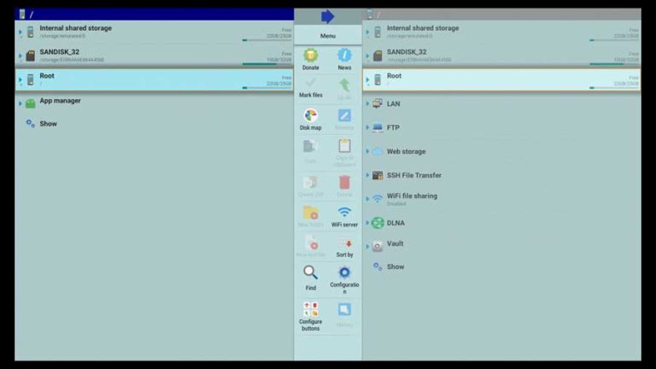The height and width of the screenshot is (369, 656).
Task: Click 'Show' in the left pane
Action: [x=48, y=124]
